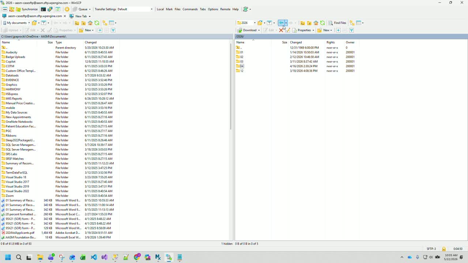Expand the remote Back history dropdown
The width and height of the screenshot is (468, 263).
[x=286, y=23]
